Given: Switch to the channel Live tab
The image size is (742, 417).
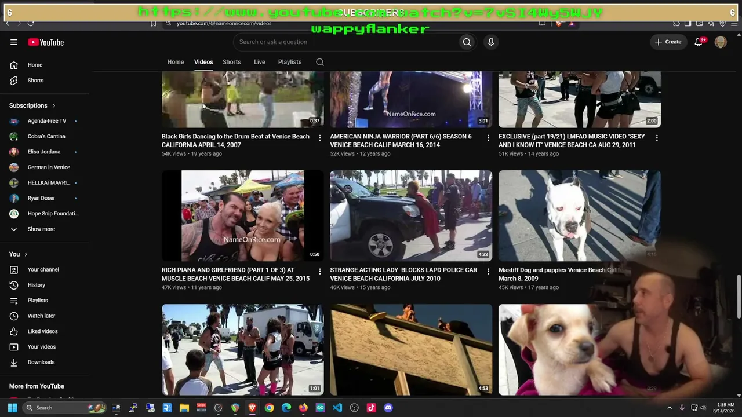Looking at the screenshot, I should 260,62.
